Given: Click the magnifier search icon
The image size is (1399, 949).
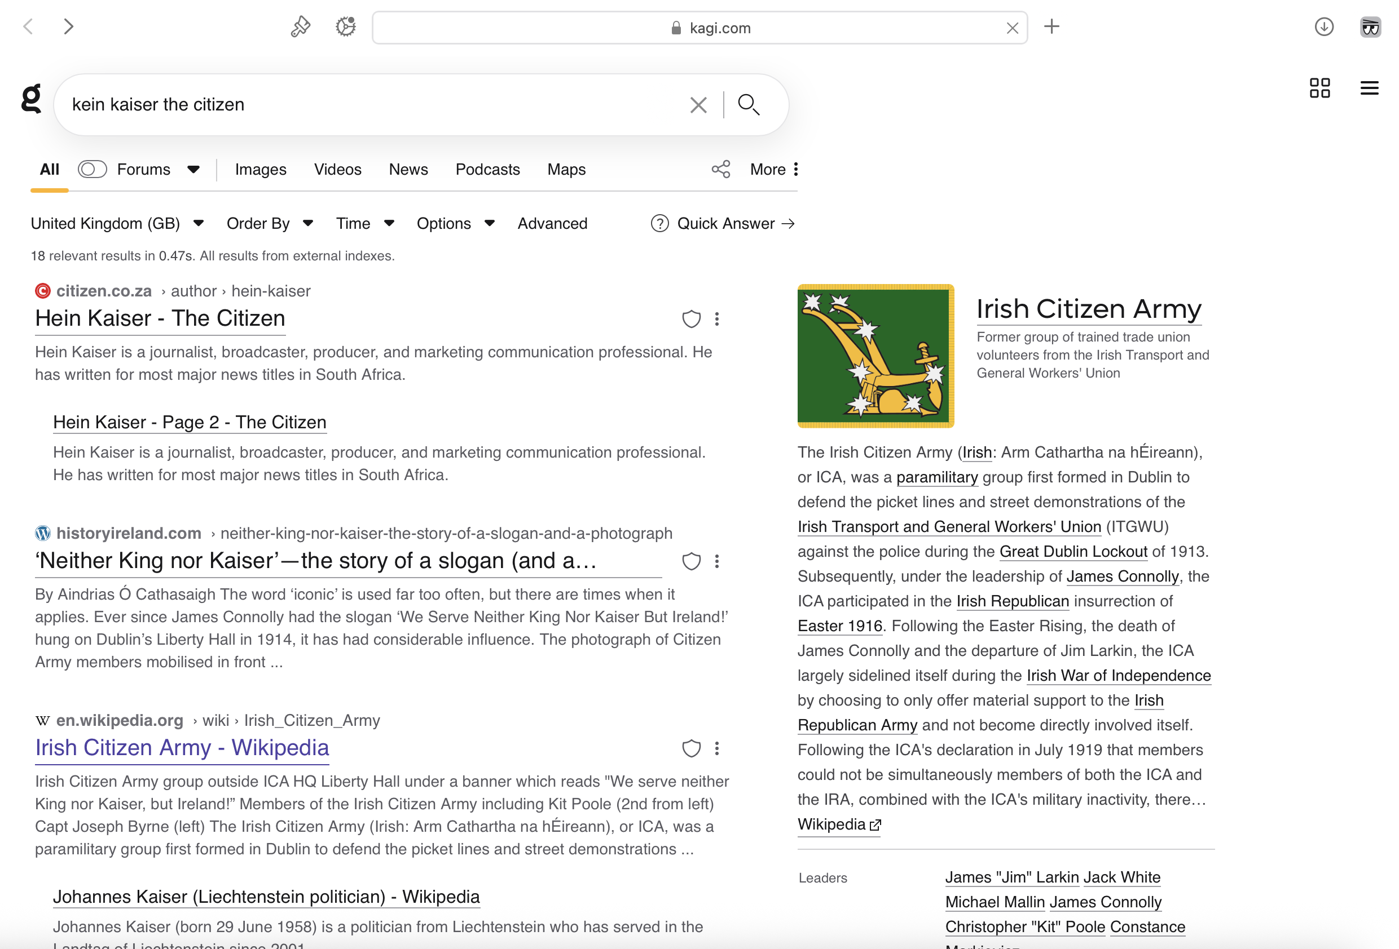Looking at the screenshot, I should coord(748,105).
